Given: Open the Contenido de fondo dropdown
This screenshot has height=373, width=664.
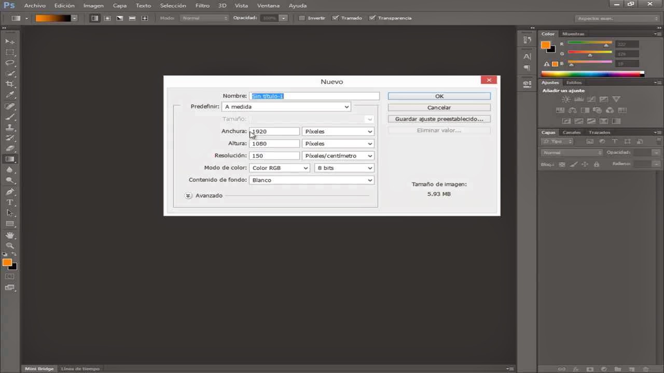Looking at the screenshot, I should pyautogui.click(x=312, y=180).
